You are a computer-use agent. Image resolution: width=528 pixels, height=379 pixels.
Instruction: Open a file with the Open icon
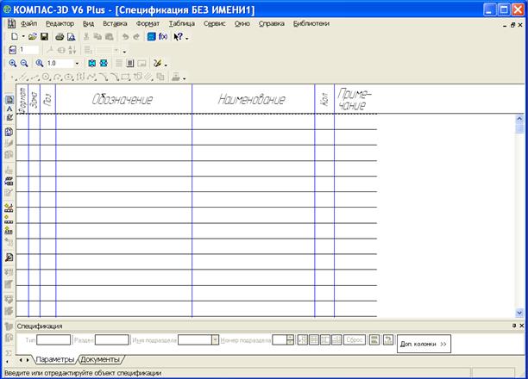32,37
